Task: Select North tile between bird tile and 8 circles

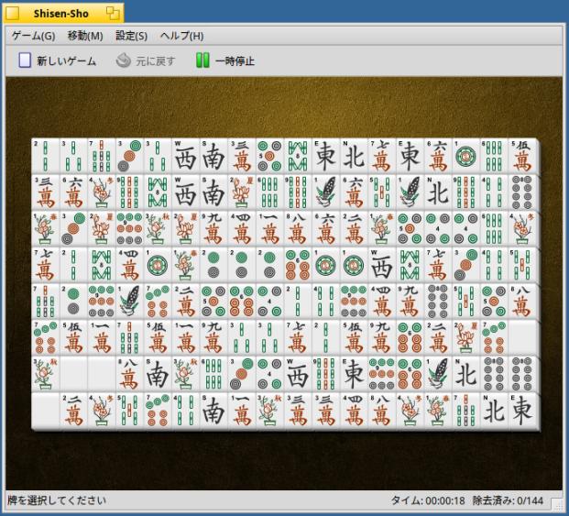Action: point(466,374)
